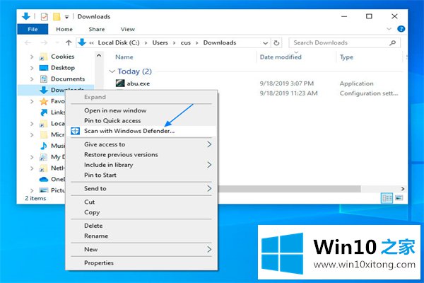Go up one folder level
Image resolution: width=424 pixels, height=283 pixels.
[x=69, y=42]
